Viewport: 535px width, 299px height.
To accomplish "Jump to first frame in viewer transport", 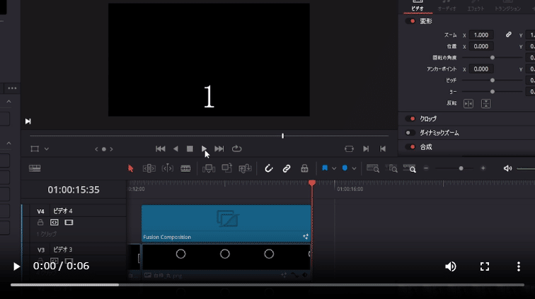I will 161,148.
